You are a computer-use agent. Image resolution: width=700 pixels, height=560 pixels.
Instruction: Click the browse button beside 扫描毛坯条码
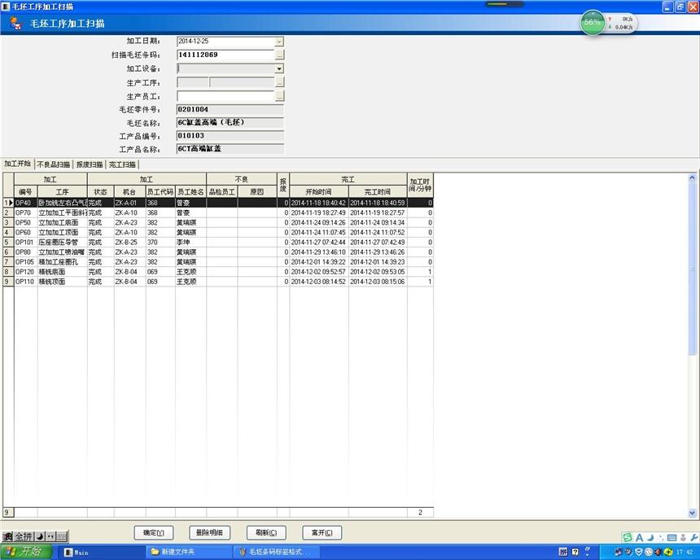point(279,55)
